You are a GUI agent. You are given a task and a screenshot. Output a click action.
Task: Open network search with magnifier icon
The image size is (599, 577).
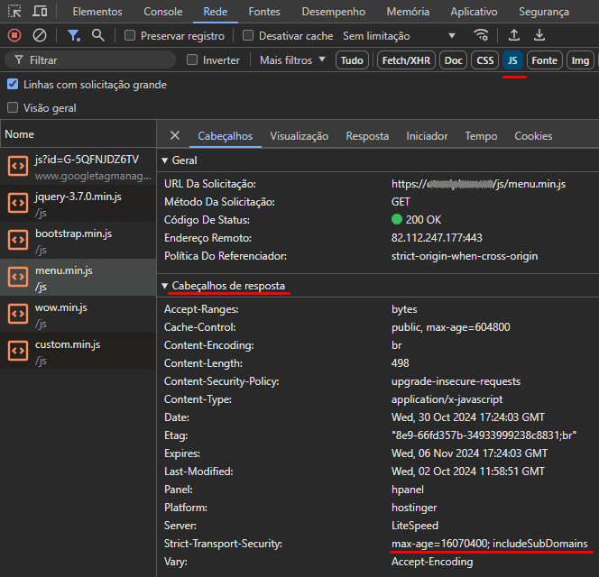(97, 35)
